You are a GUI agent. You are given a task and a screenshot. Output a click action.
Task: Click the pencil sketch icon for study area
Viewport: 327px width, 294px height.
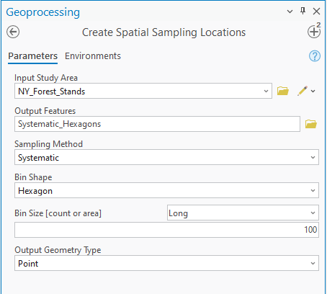(x=303, y=91)
